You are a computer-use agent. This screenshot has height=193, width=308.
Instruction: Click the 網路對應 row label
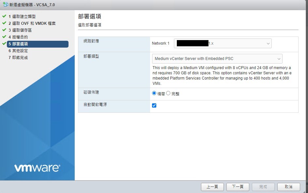click(91, 41)
